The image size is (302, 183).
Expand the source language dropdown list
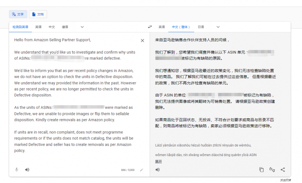[82, 27]
